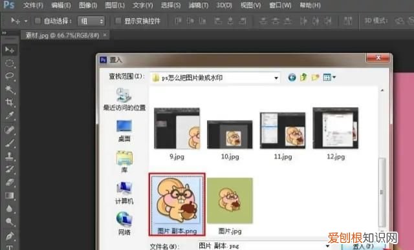Select the Clone Stamp tool
This screenshot has height=250, width=414.
tap(10, 156)
